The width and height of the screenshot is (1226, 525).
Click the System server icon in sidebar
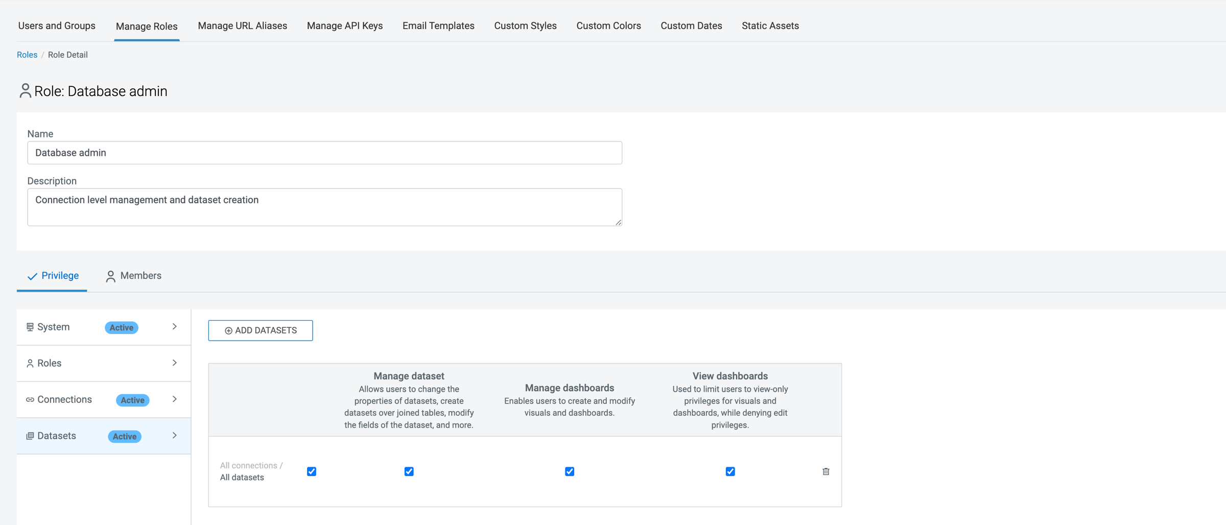[30, 327]
